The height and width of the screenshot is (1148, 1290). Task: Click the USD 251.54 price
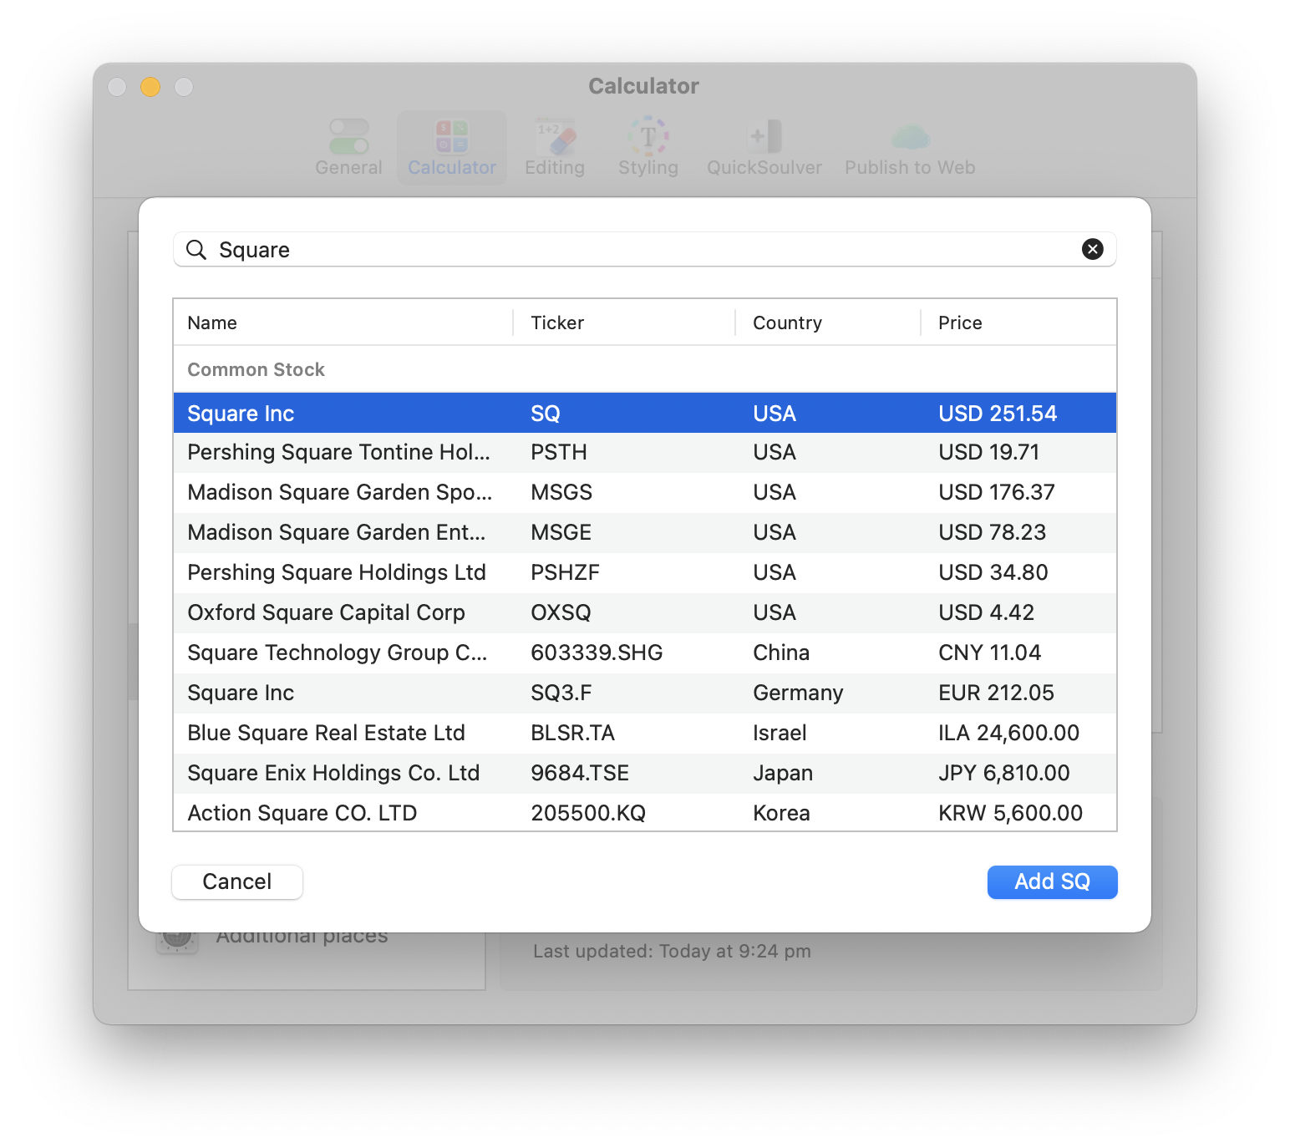point(998,414)
